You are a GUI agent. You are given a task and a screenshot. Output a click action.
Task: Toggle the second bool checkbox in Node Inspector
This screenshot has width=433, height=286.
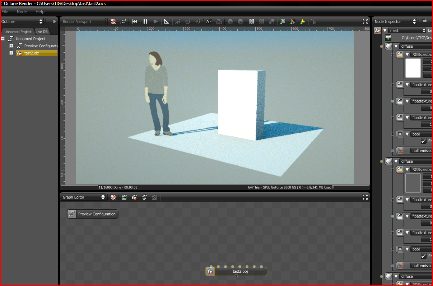click(424, 256)
